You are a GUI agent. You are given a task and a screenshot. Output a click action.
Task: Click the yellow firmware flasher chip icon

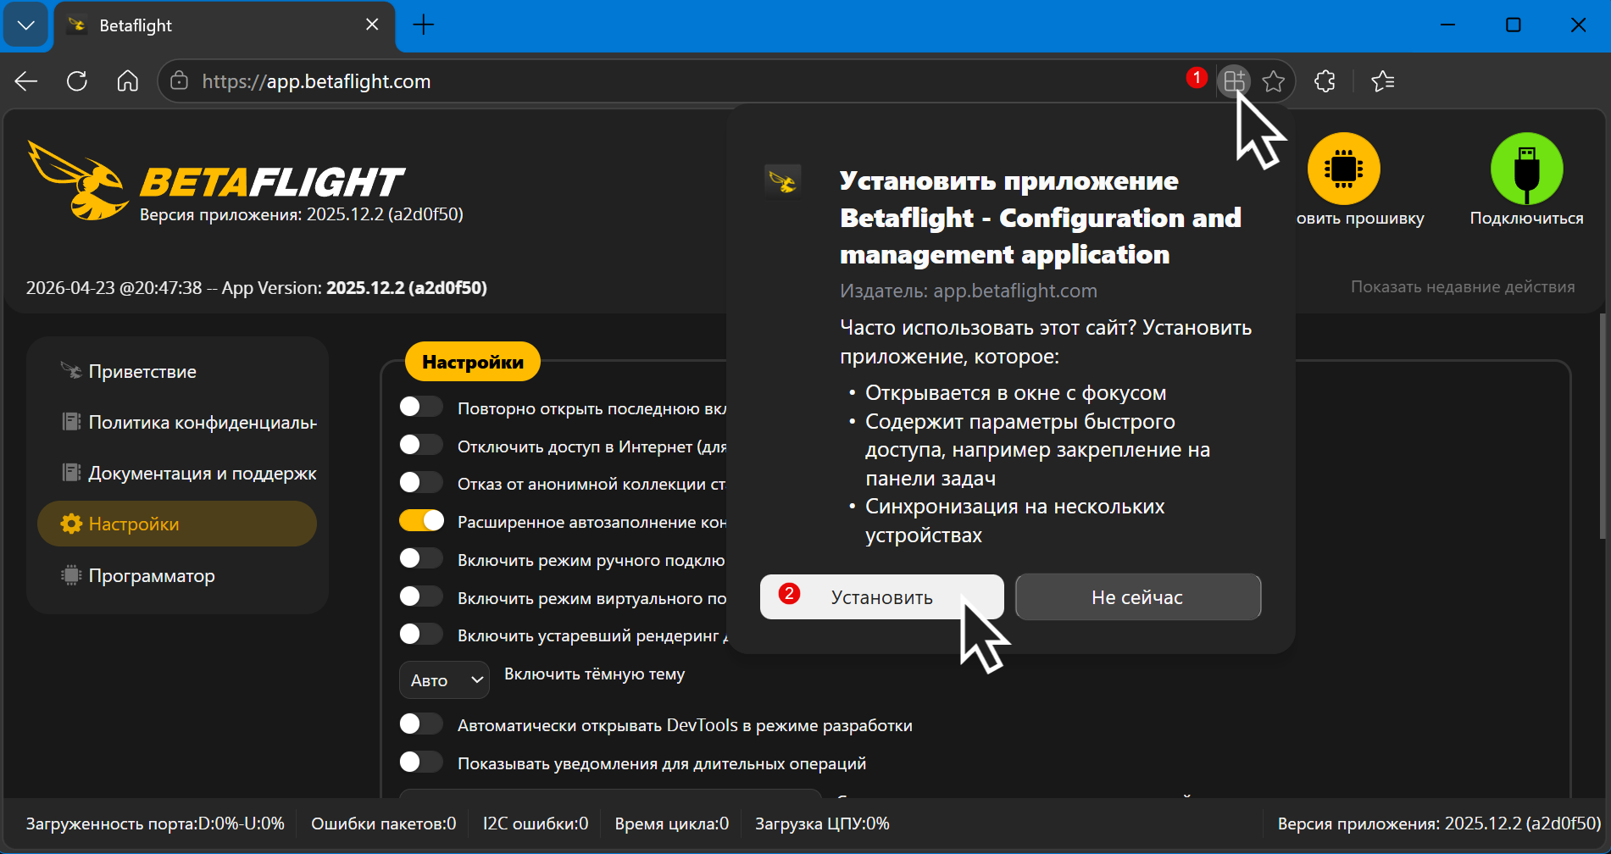coord(1343,169)
